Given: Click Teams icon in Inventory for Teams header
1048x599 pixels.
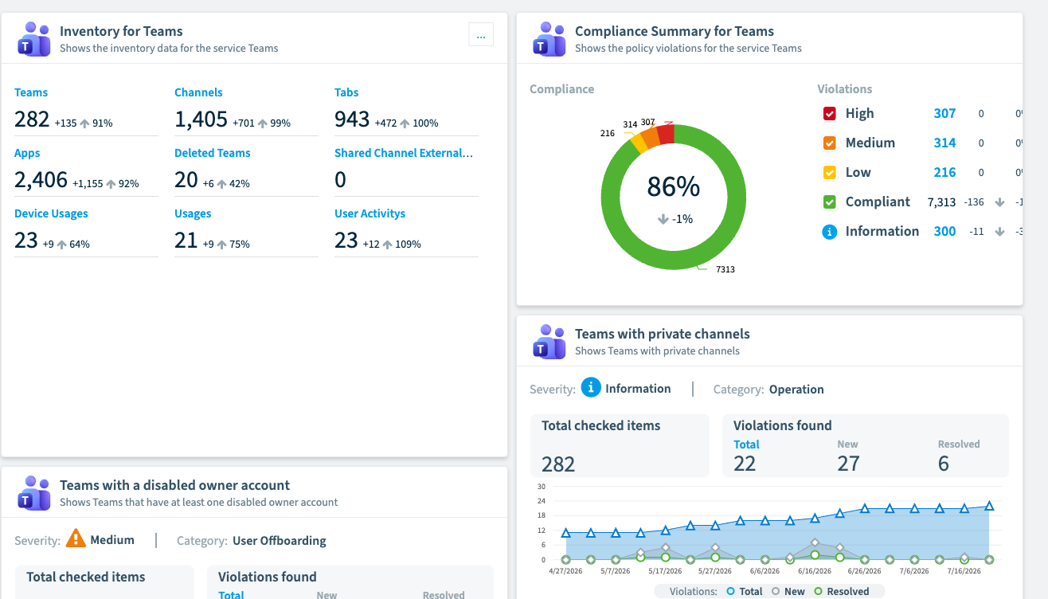Looking at the screenshot, I should (x=34, y=39).
